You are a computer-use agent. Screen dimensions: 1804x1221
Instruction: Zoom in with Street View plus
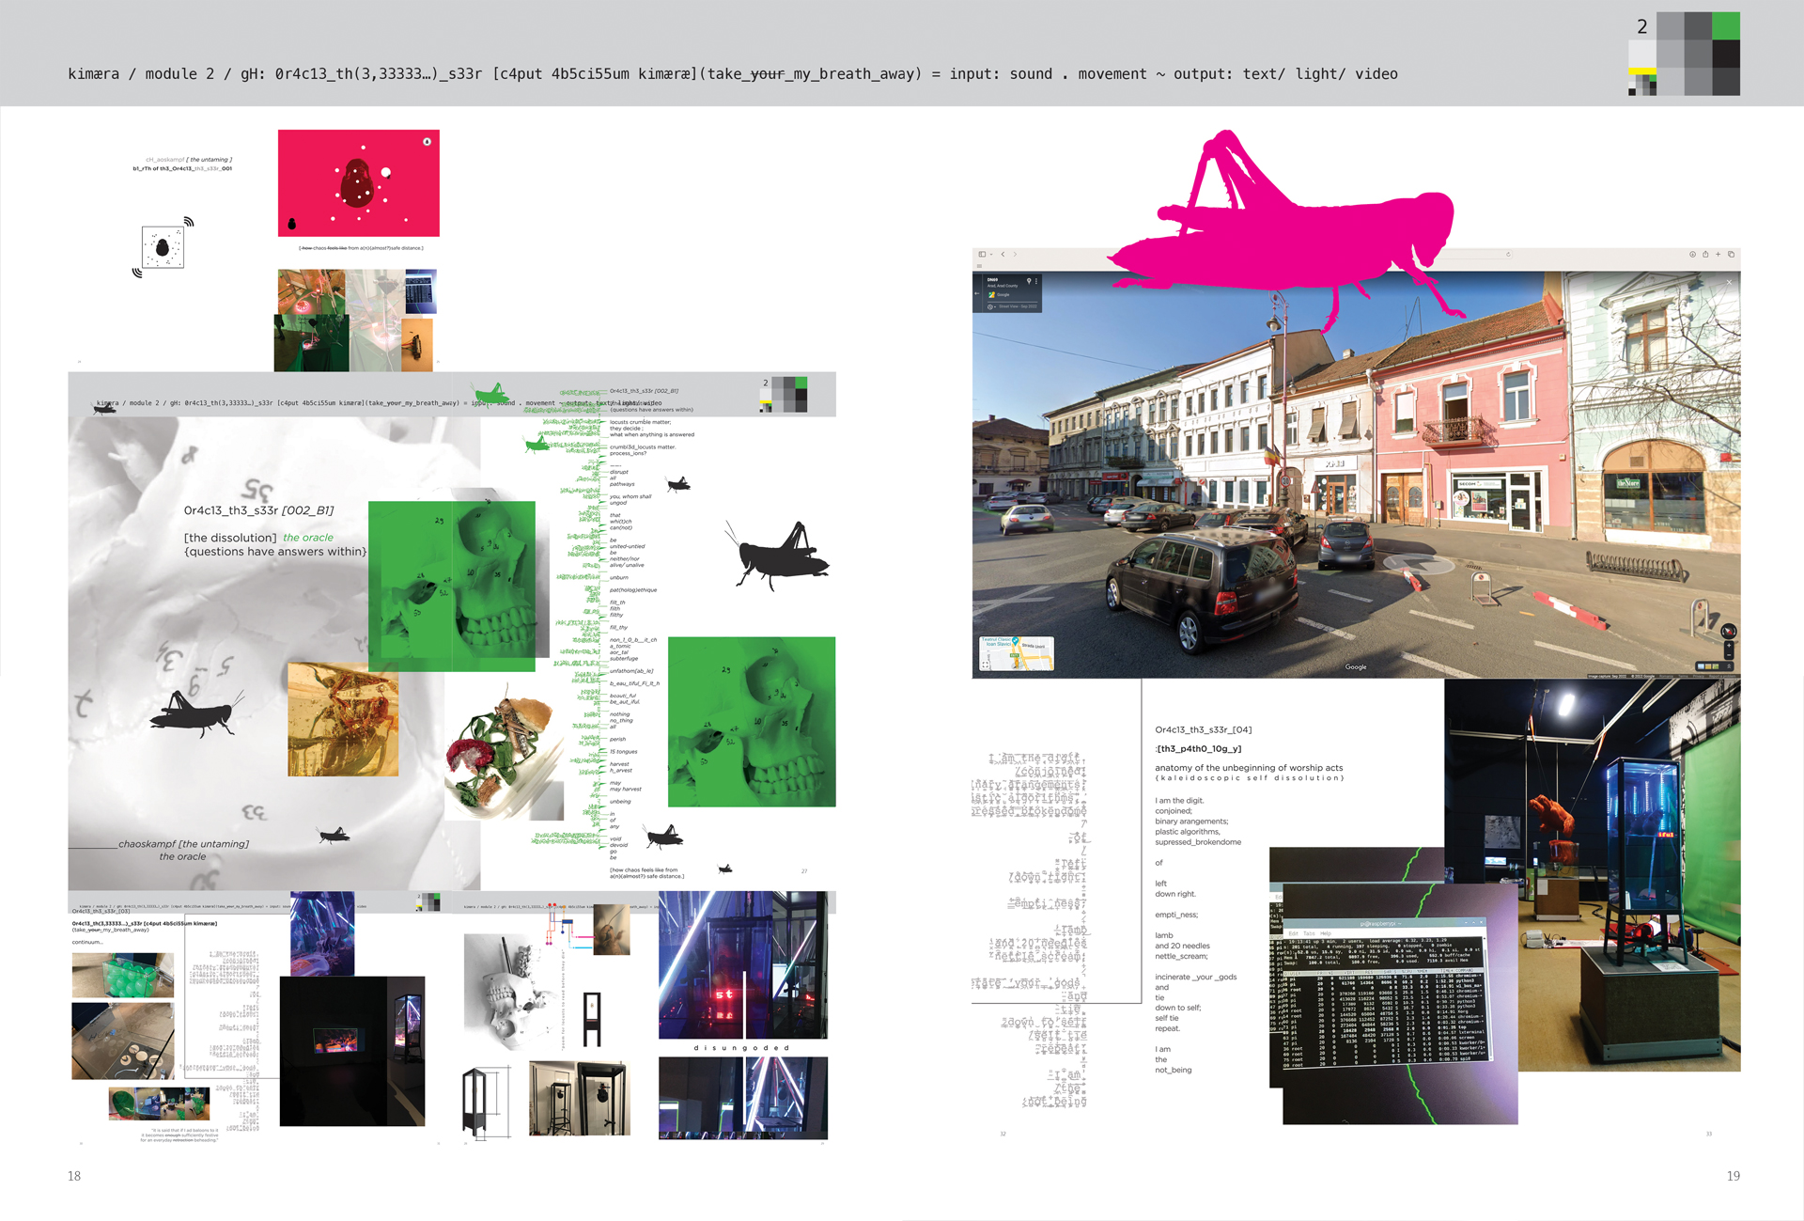click(x=1729, y=646)
